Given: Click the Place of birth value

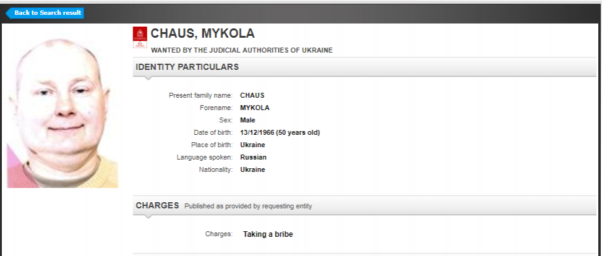Looking at the screenshot, I should (252, 145).
